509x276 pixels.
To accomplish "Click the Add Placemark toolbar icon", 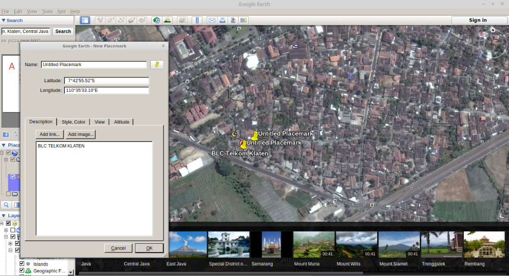I will tap(100, 20).
